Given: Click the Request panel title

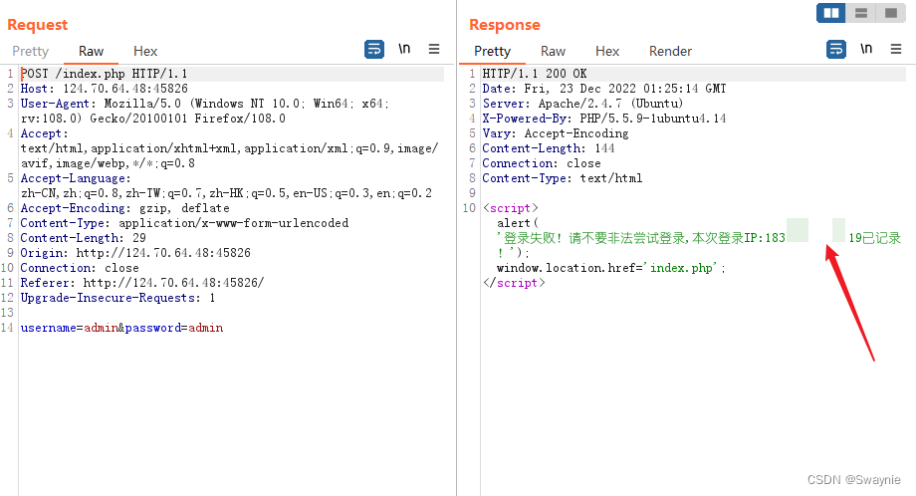Looking at the screenshot, I should click(x=38, y=25).
